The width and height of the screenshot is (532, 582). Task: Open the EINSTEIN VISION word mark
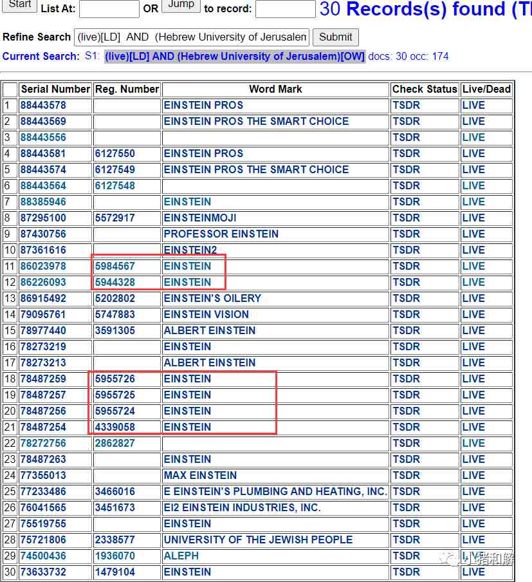(206, 314)
